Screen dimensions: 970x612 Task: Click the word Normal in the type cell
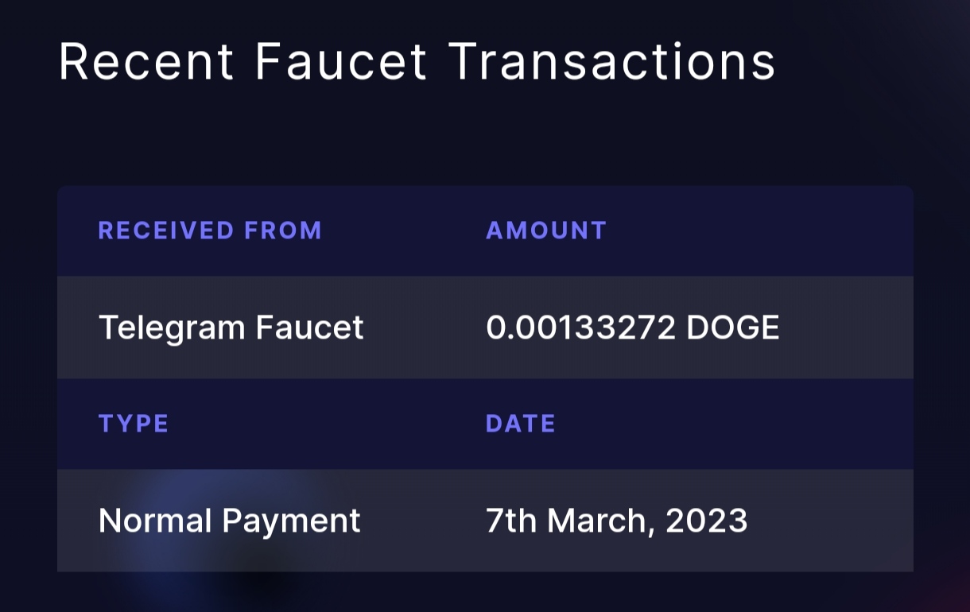click(155, 521)
